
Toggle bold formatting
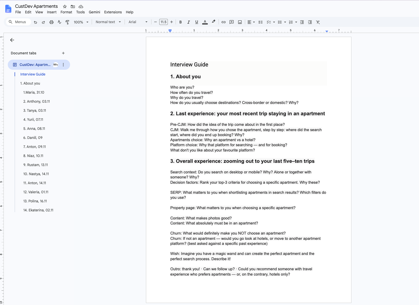[x=180, y=22]
